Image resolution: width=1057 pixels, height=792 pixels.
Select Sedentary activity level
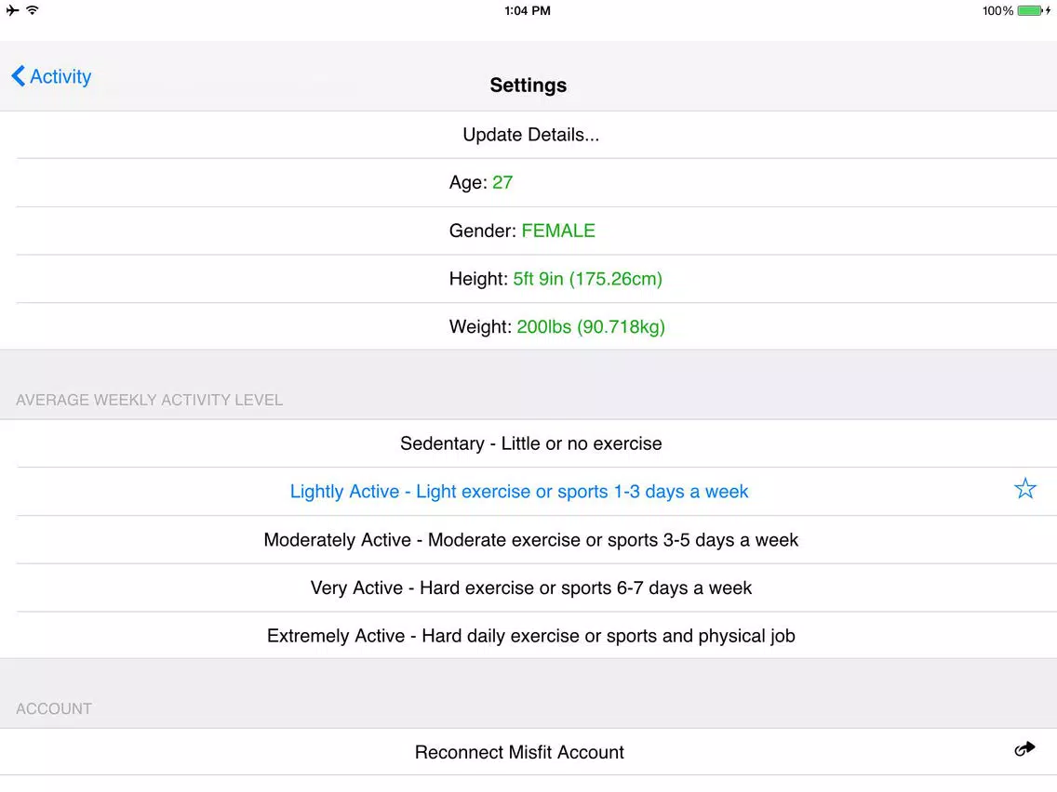pyautogui.click(x=528, y=443)
